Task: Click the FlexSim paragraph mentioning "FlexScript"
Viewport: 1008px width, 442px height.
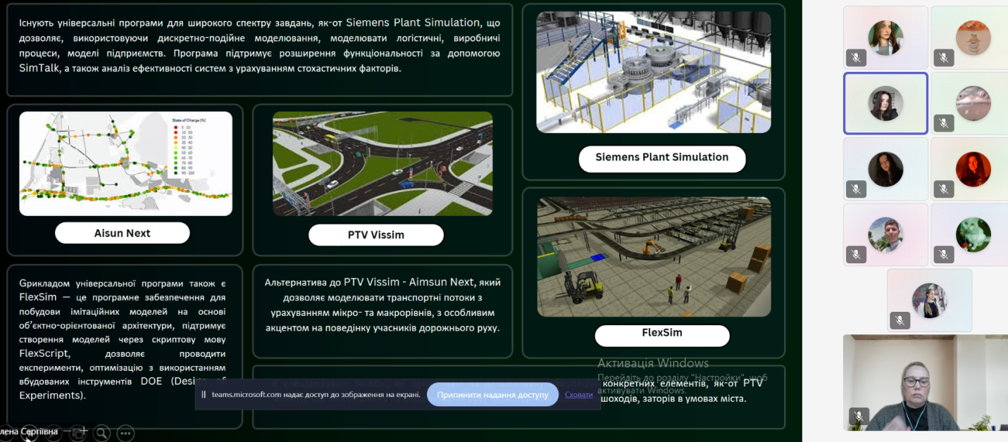Action: [123, 339]
